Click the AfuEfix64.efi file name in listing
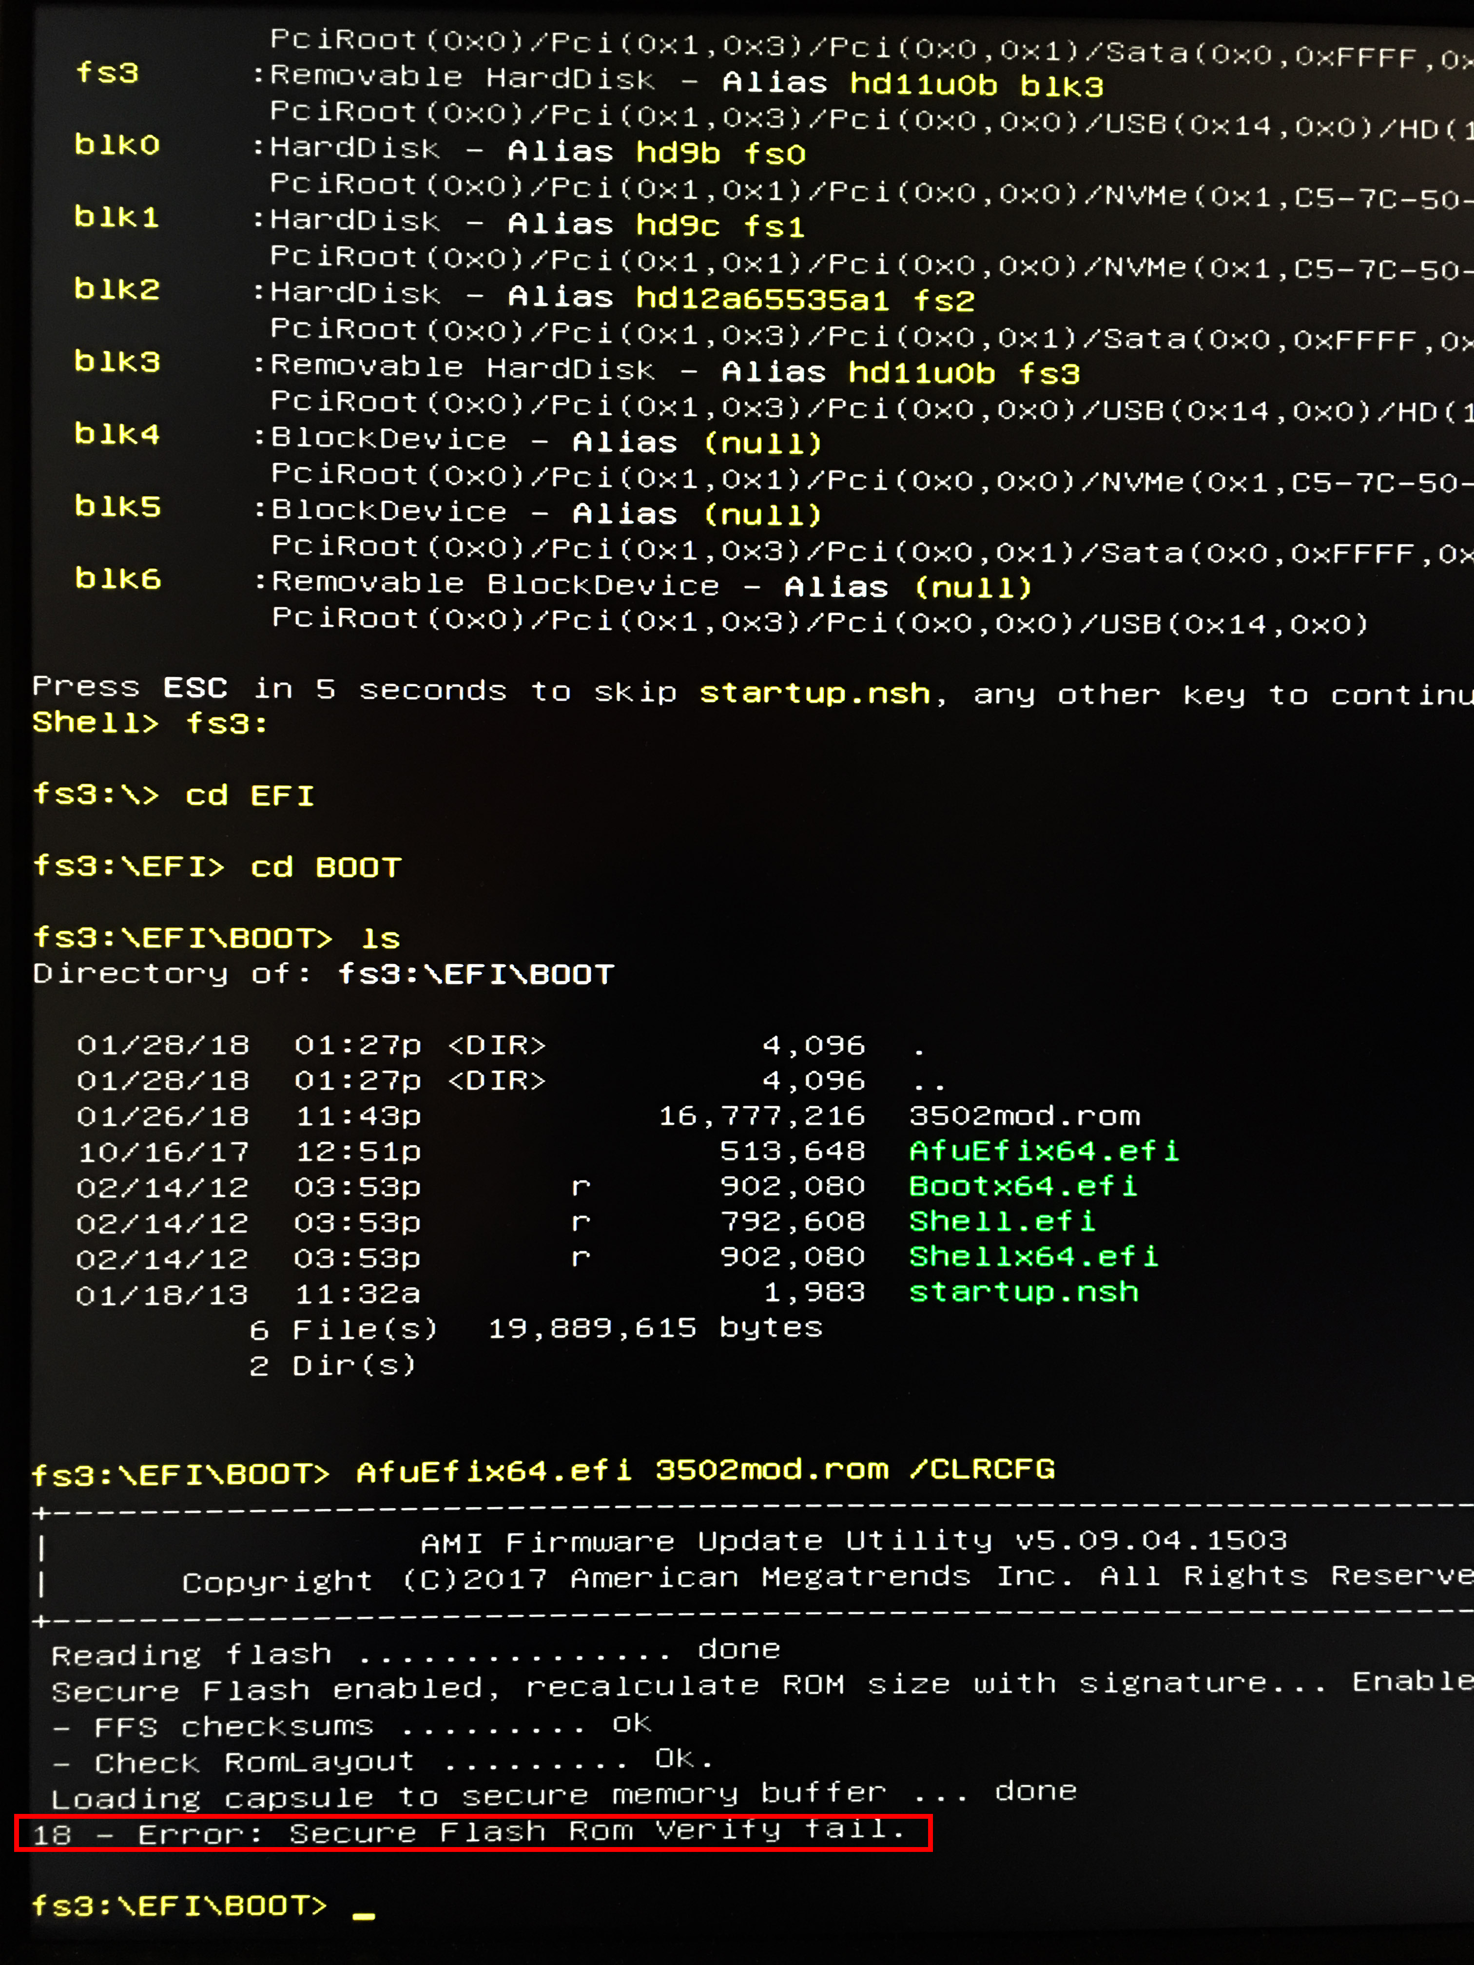The image size is (1474, 1965). [1043, 1151]
